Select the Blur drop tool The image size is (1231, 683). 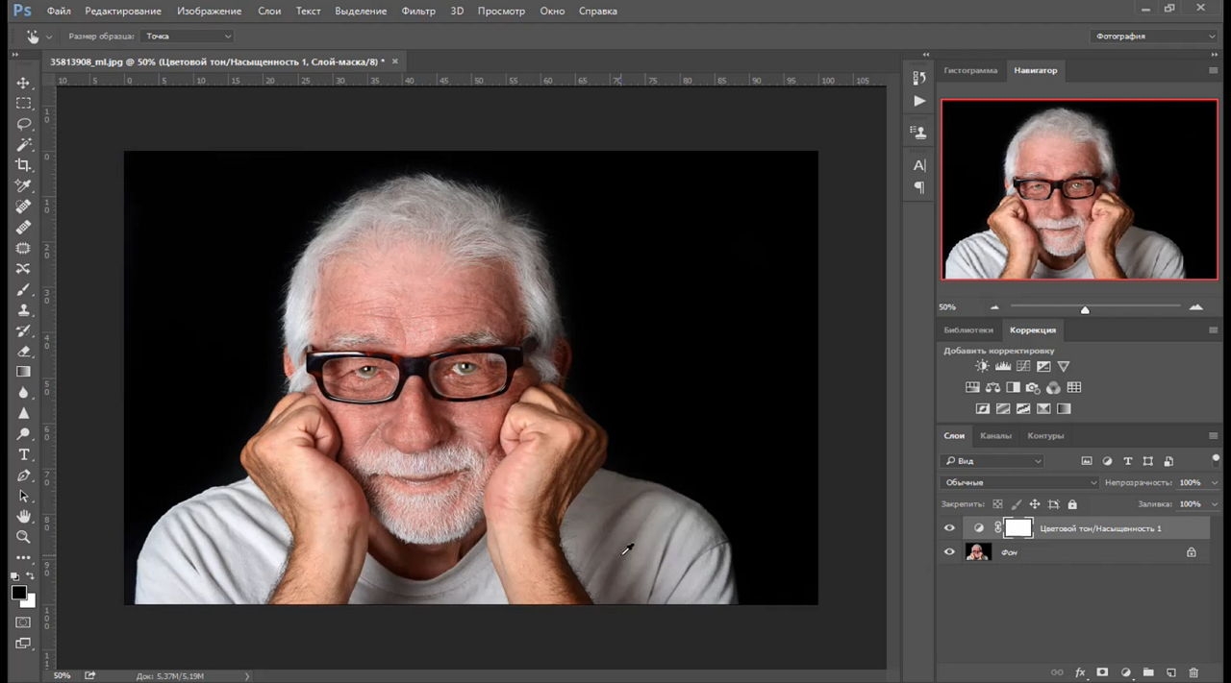coord(24,392)
